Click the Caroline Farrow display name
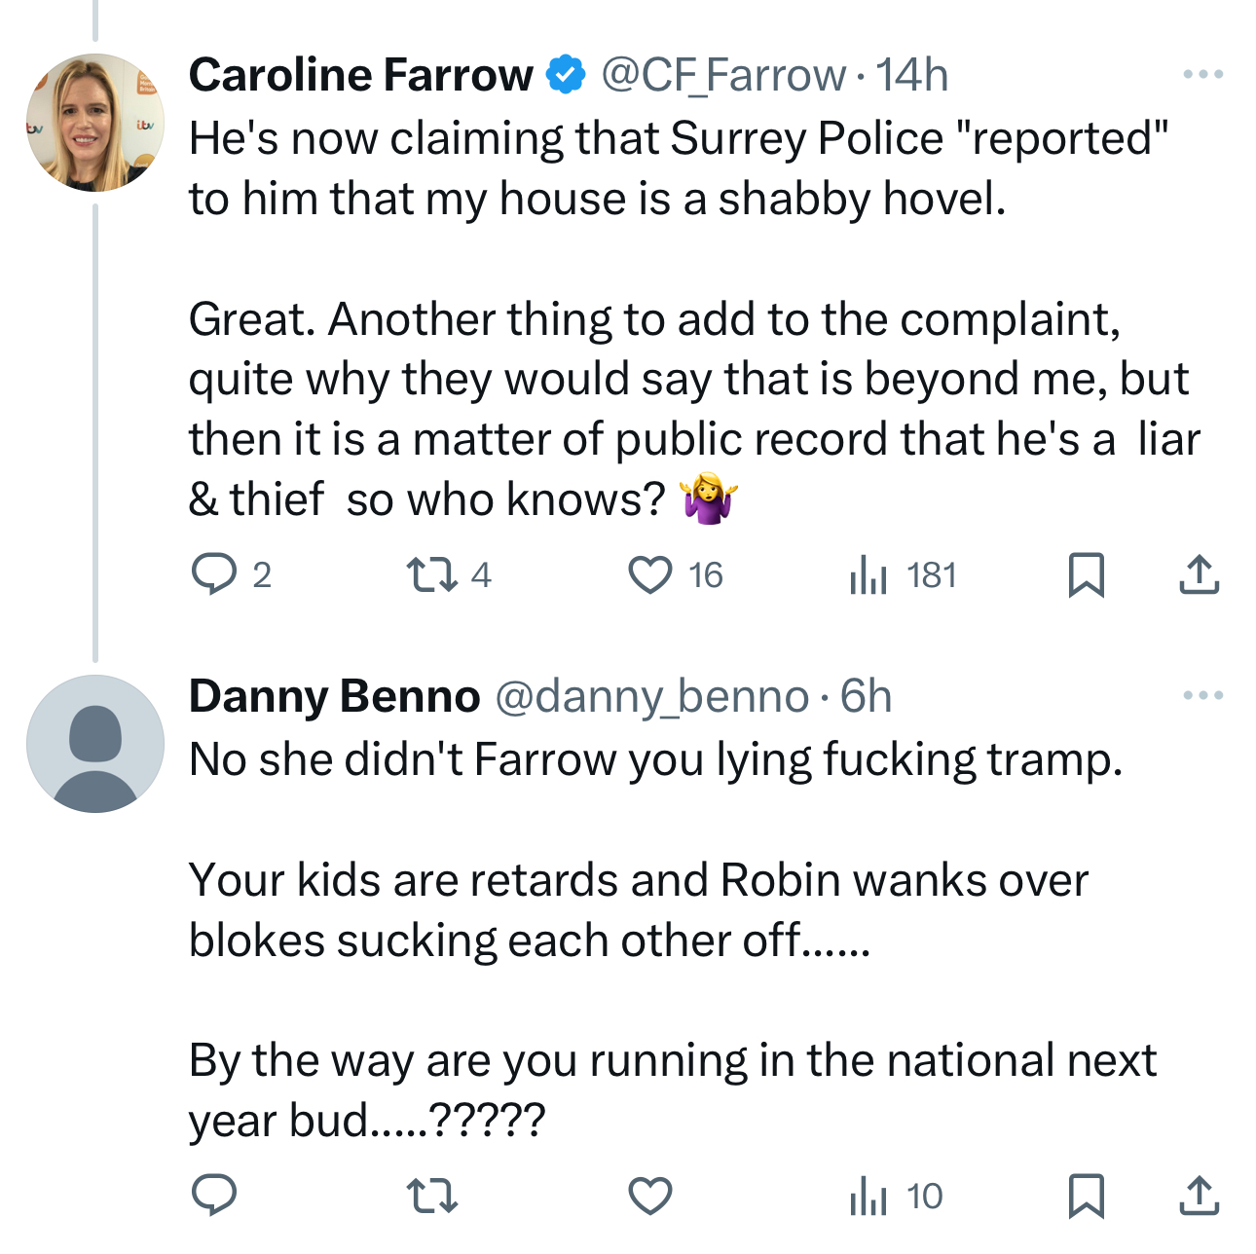Viewport: 1256px width, 1254px height. coord(360,75)
